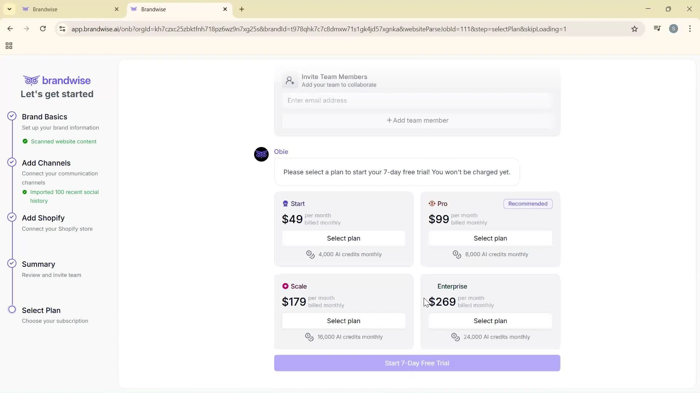Open the Chrome three-dot menu
Image resolution: width=700 pixels, height=393 pixels.
[690, 29]
